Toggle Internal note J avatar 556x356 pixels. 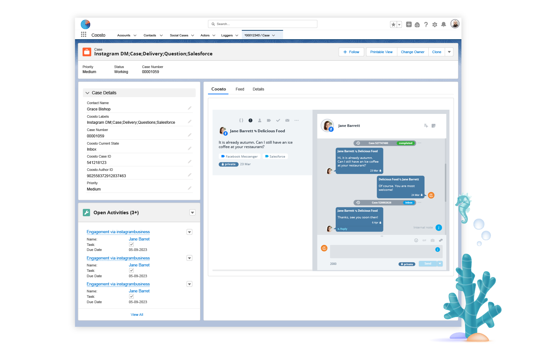coord(438,228)
